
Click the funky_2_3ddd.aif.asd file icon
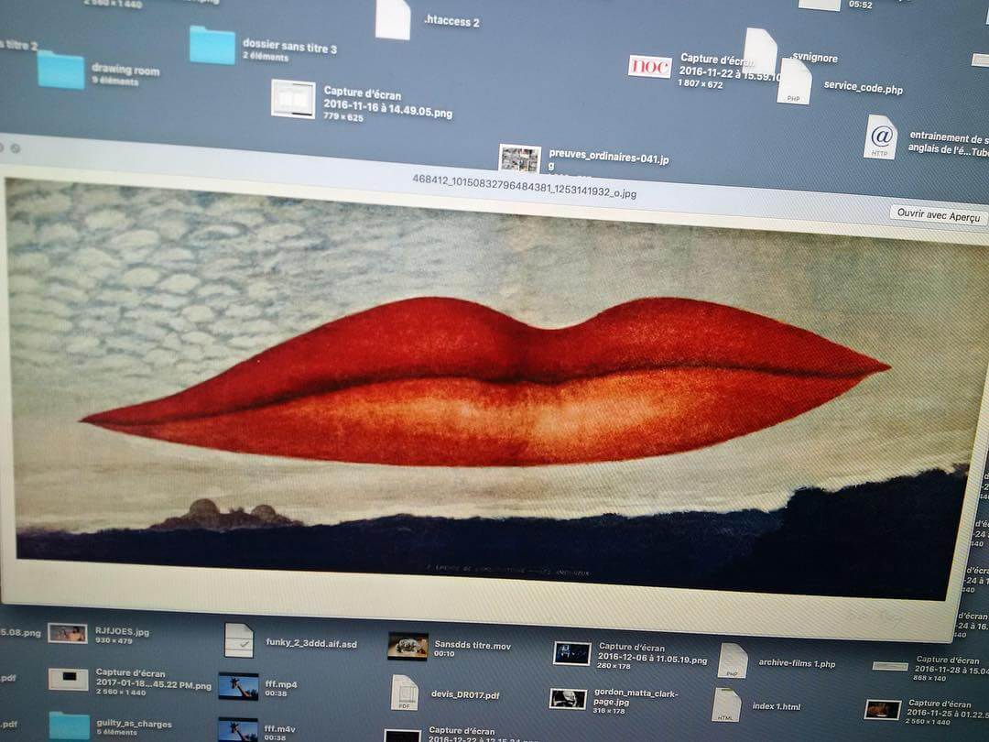(x=239, y=640)
